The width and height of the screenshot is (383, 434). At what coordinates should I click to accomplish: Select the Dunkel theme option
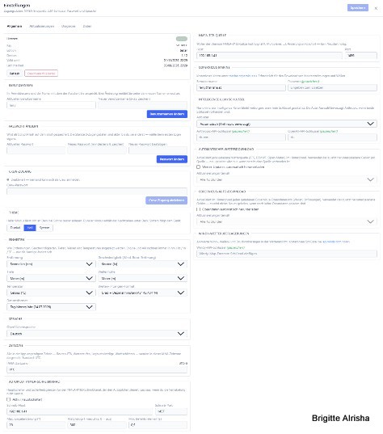(15, 228)
